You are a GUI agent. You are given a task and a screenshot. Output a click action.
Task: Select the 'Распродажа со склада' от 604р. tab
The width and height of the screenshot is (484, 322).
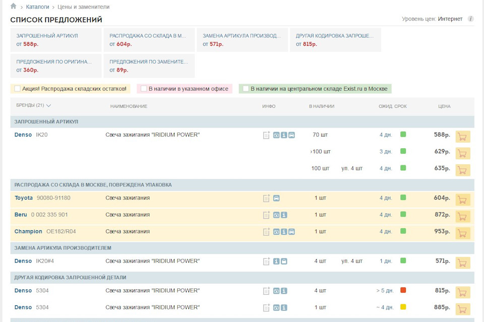pyautogui.click(x=149, y=40)
